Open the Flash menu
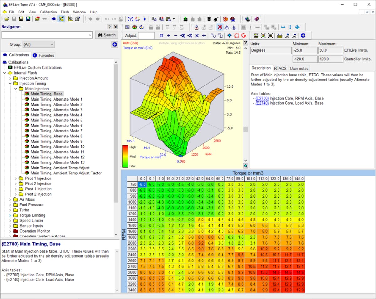The width and height of the screenshot is (376, 299). (65, 12)
